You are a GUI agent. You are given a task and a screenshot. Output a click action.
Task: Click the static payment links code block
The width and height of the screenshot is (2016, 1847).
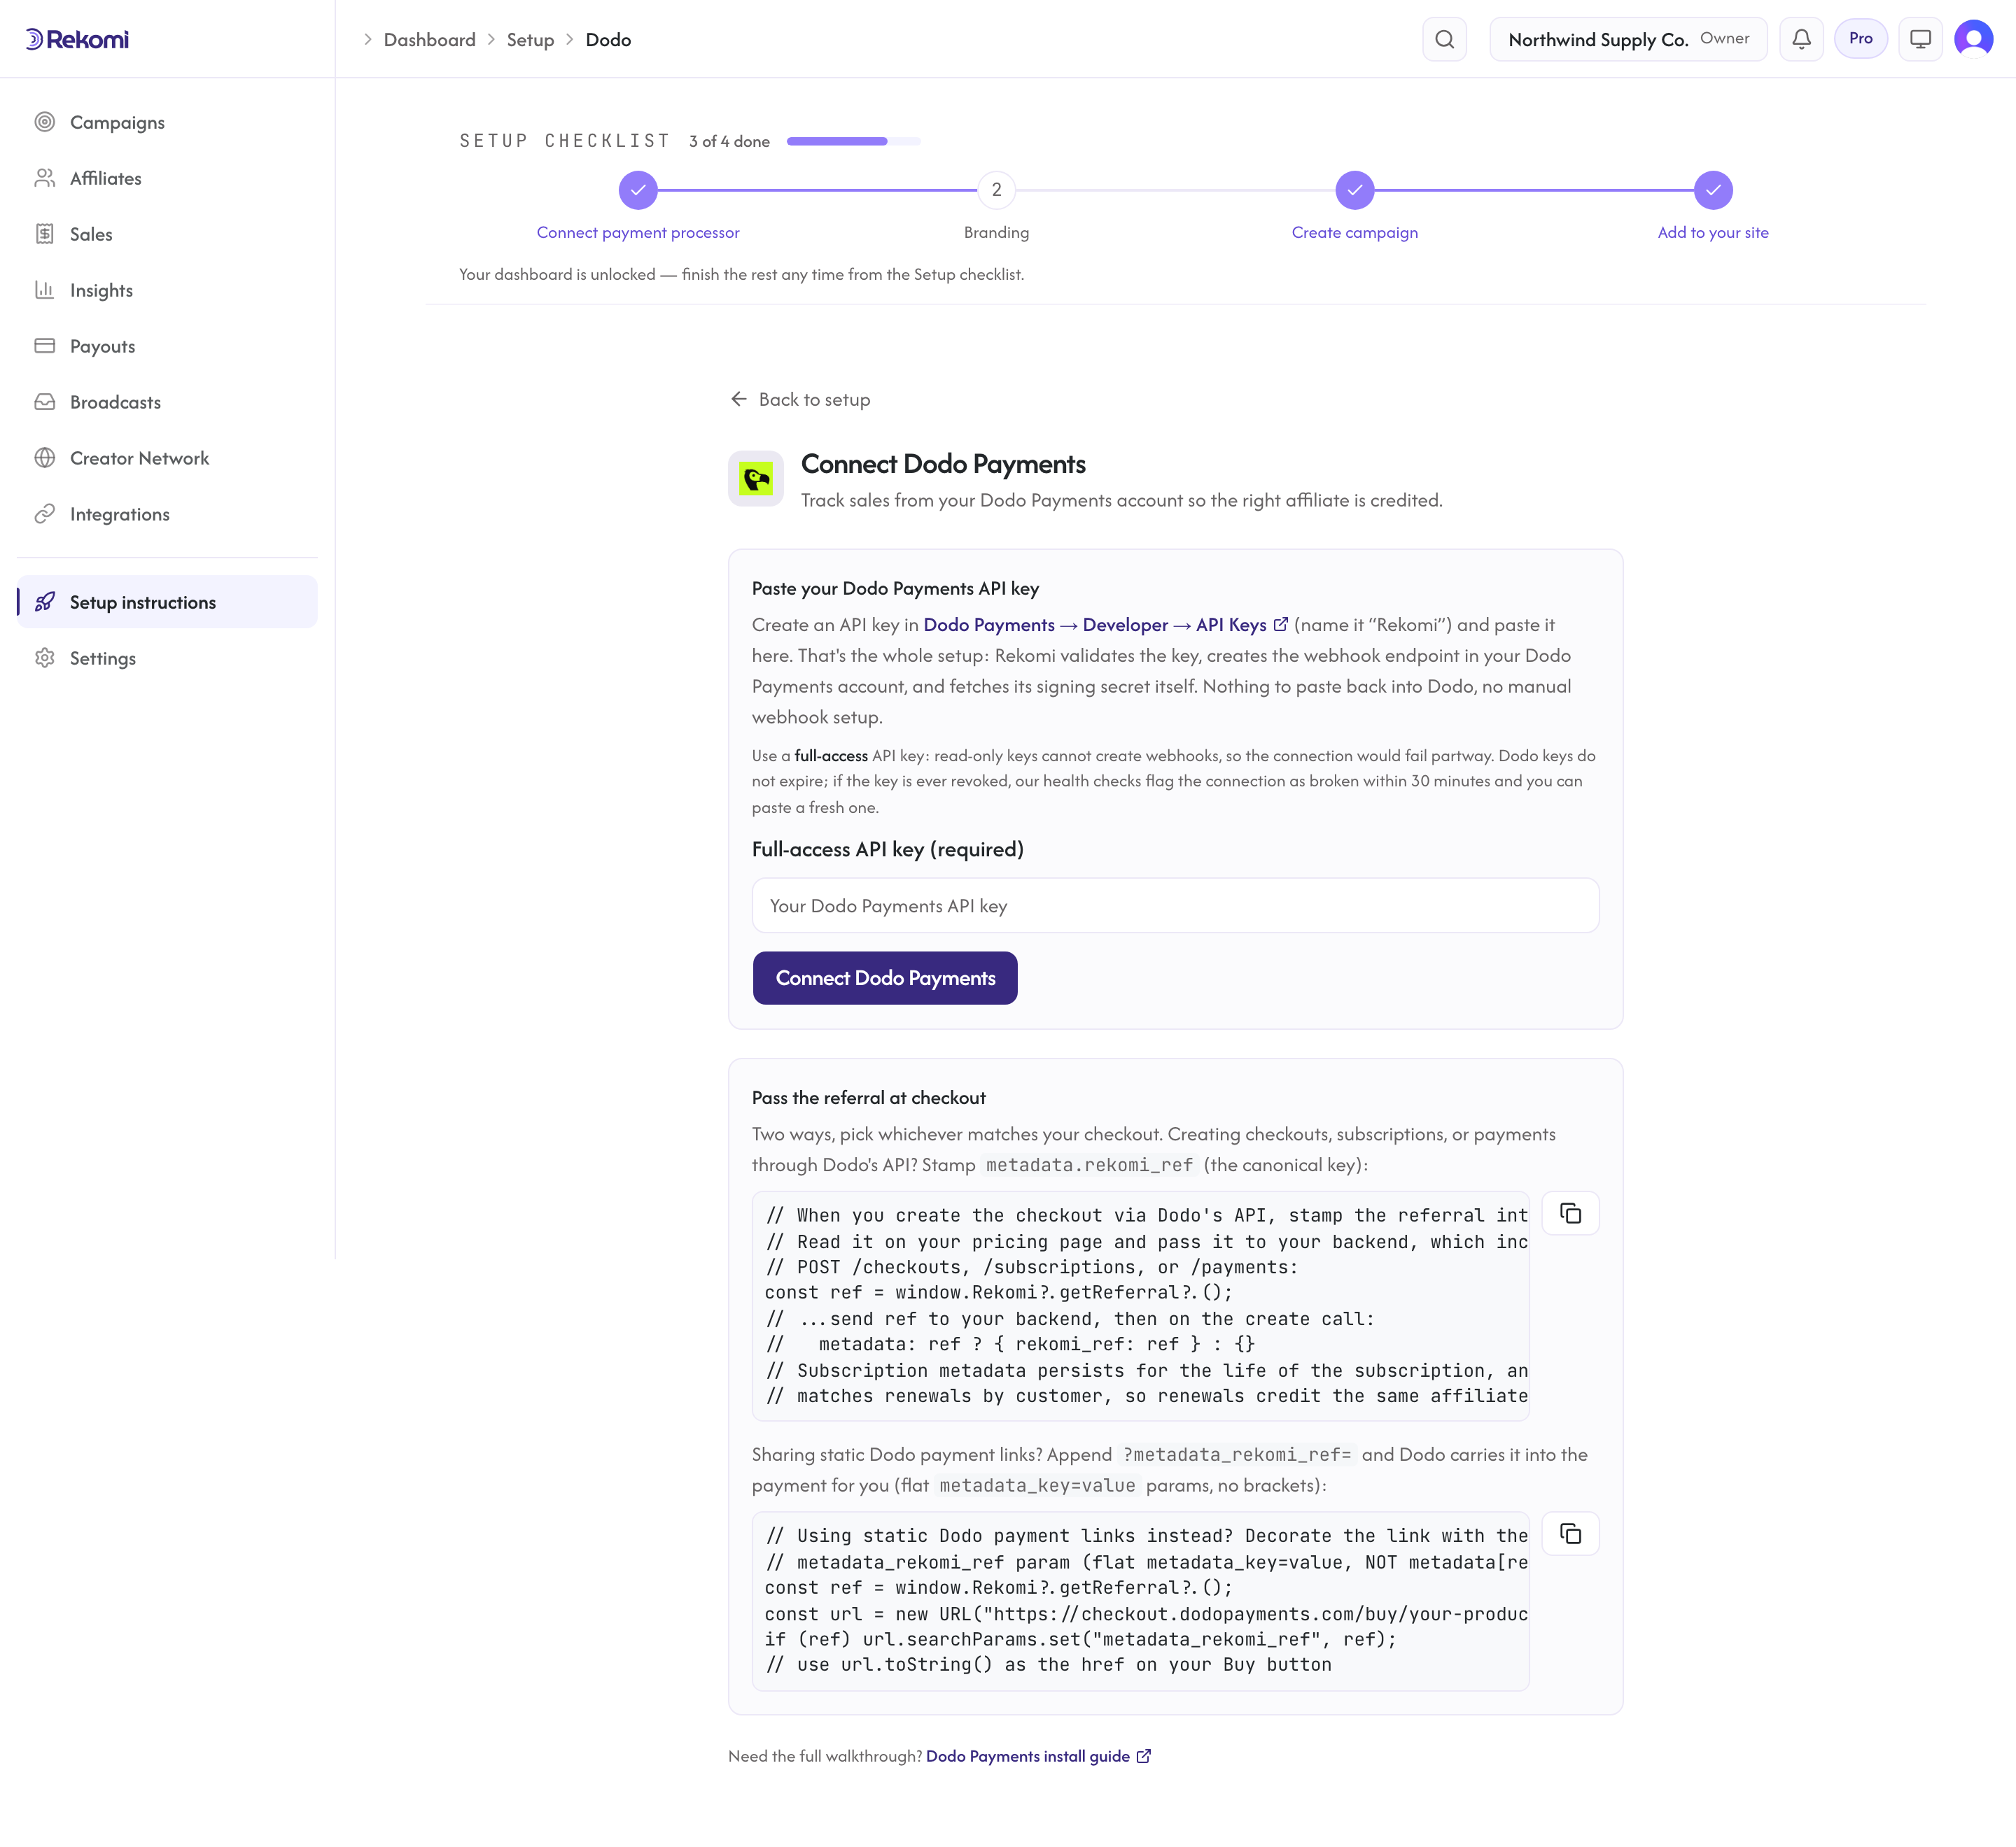(1140, 1600)
